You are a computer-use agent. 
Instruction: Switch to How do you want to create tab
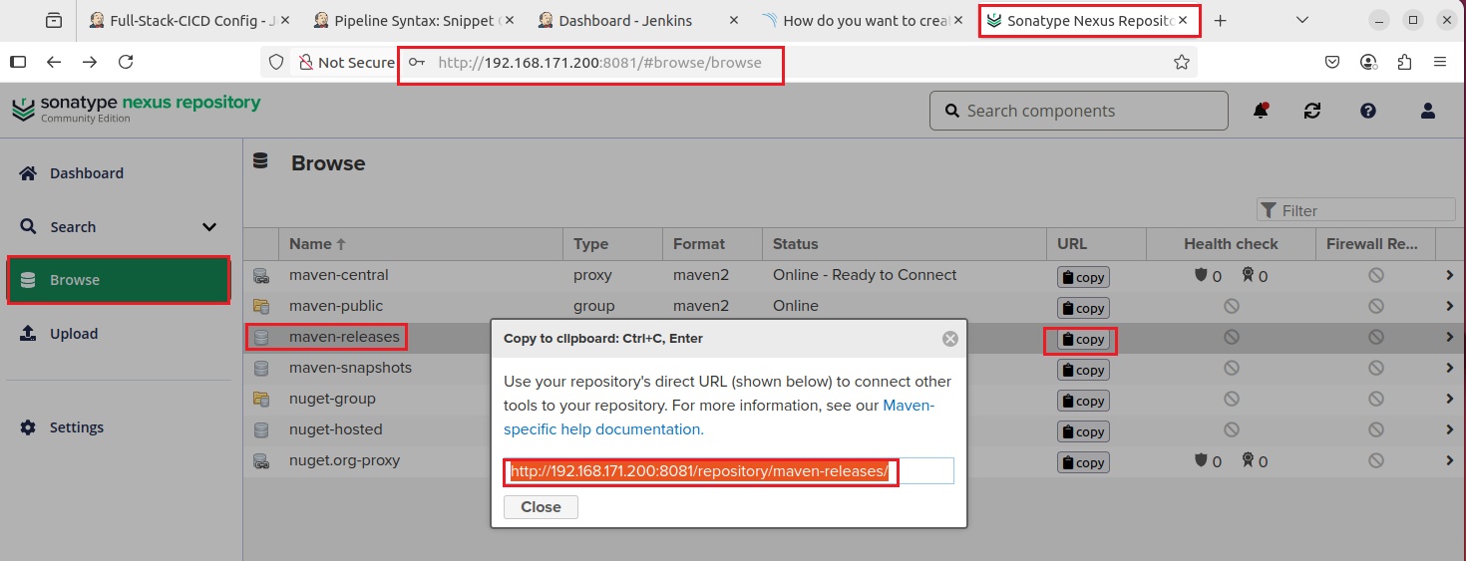click(x=864, y=20)
